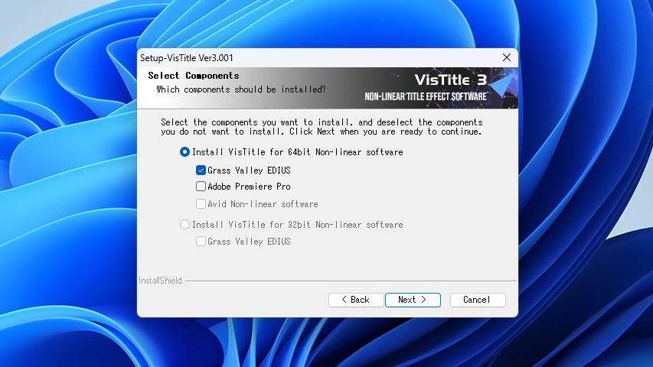653x367 pixels.
Task: Click the InstallShield label
Action: 160,281
